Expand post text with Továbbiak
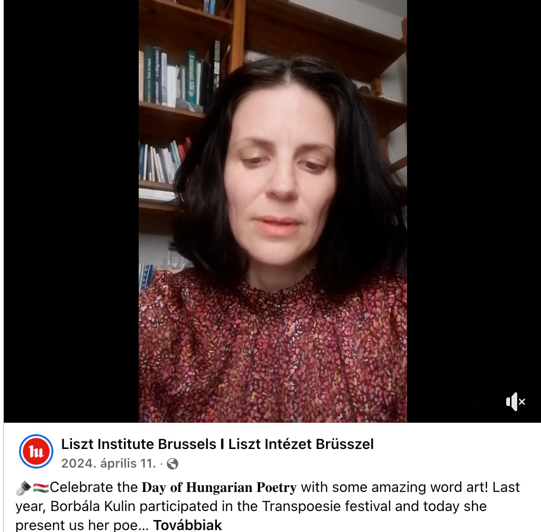The height and width of the screenshot is (532, 541). pos(188,525)
